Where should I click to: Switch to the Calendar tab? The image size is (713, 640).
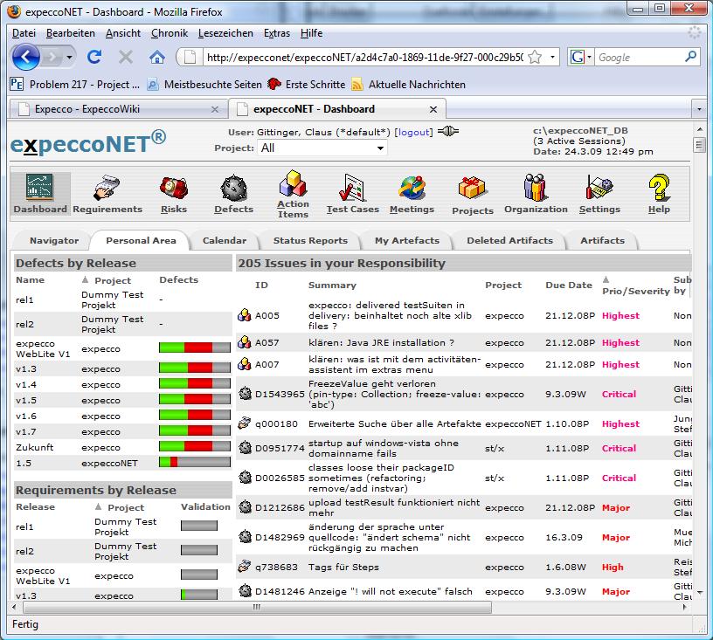pyautogui.click(x=224, y=240)
